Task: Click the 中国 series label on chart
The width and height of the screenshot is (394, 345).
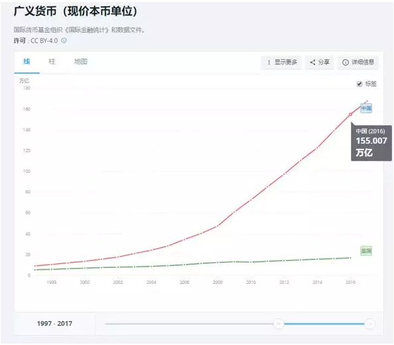Action: pyautogui.click(x=366, y=108)
